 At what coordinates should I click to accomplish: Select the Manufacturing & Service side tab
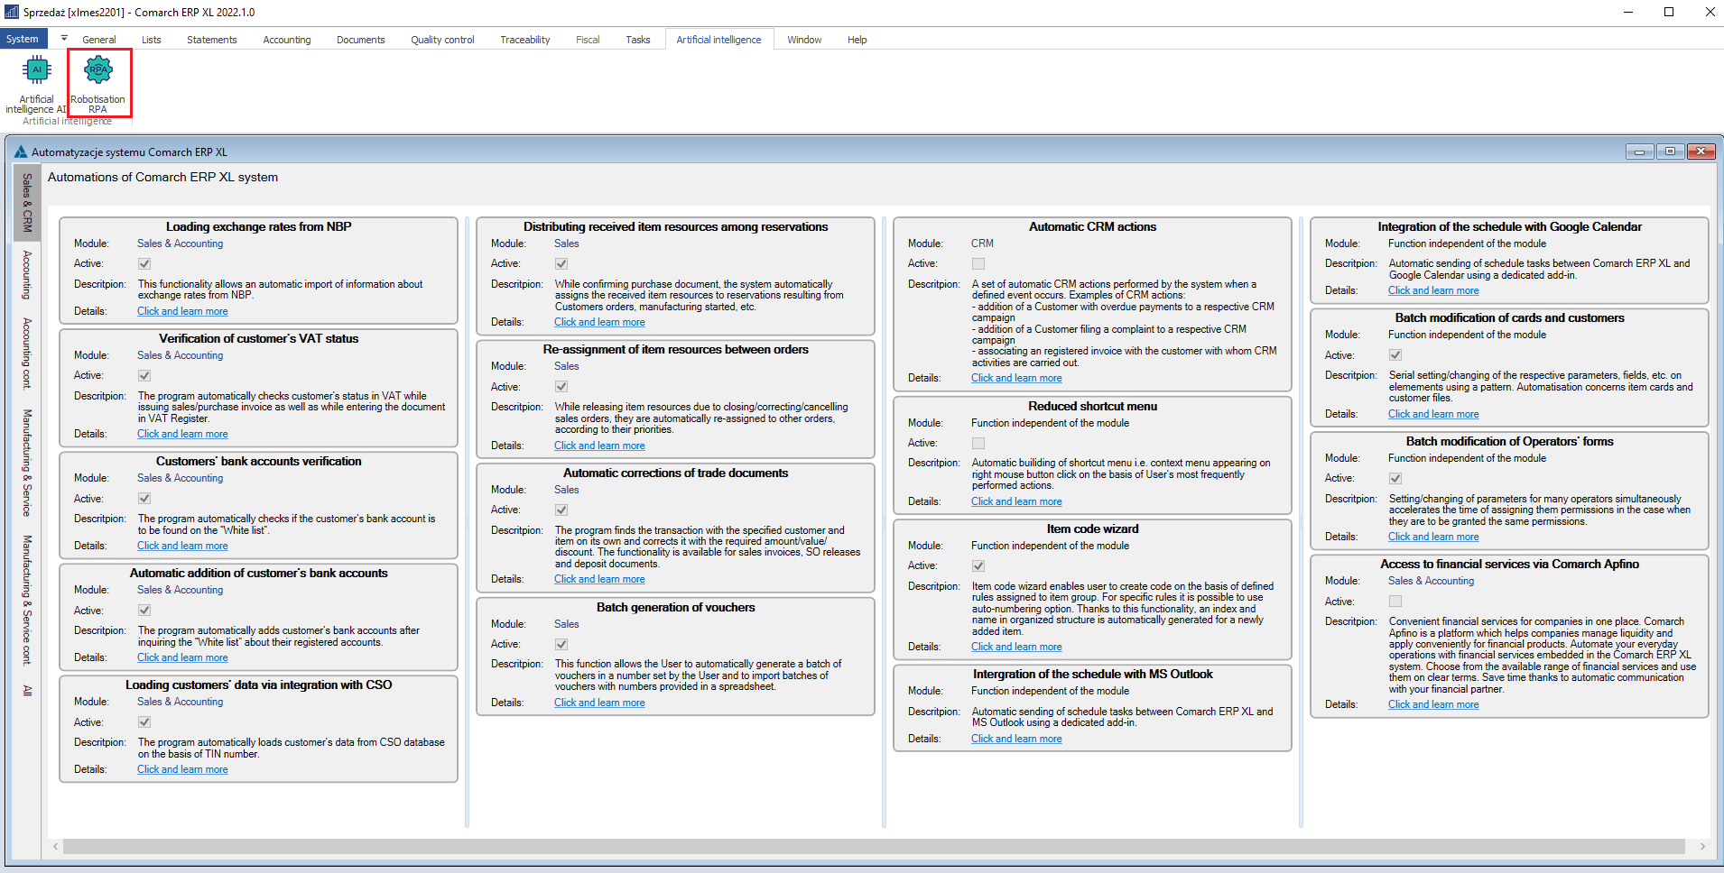coord(27,463)
